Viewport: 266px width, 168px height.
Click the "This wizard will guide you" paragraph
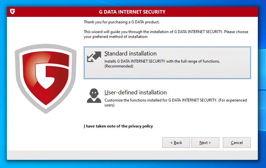(166, 34)
